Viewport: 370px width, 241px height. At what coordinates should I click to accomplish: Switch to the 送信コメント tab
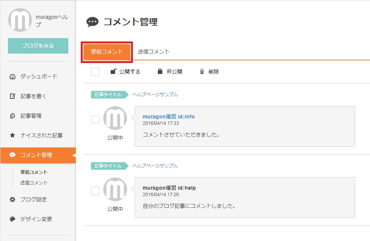tap(153, 52)
